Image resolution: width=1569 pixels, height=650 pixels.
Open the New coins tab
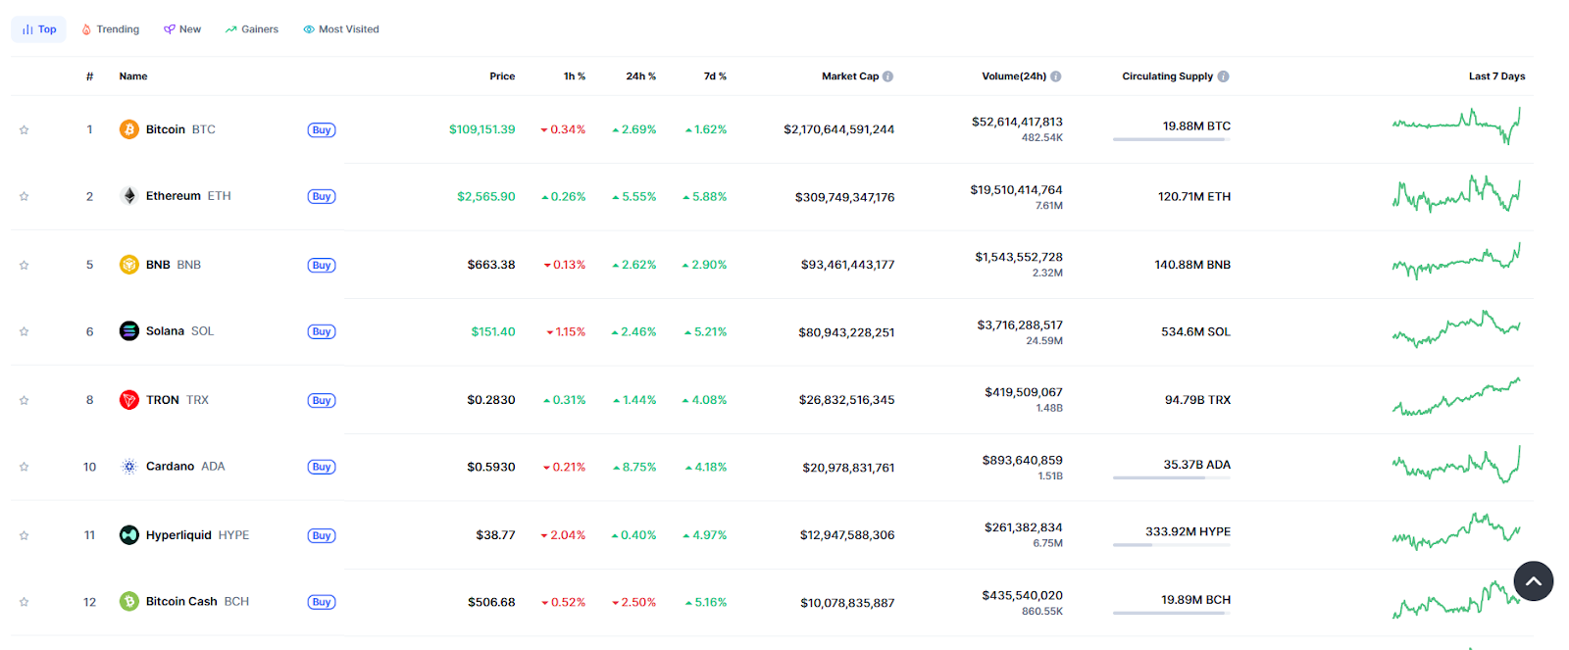pyautogui.click(x=182, y=29)
